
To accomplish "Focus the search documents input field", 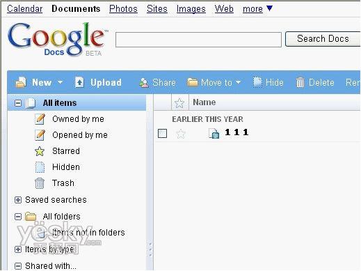I will click(198, 40).
